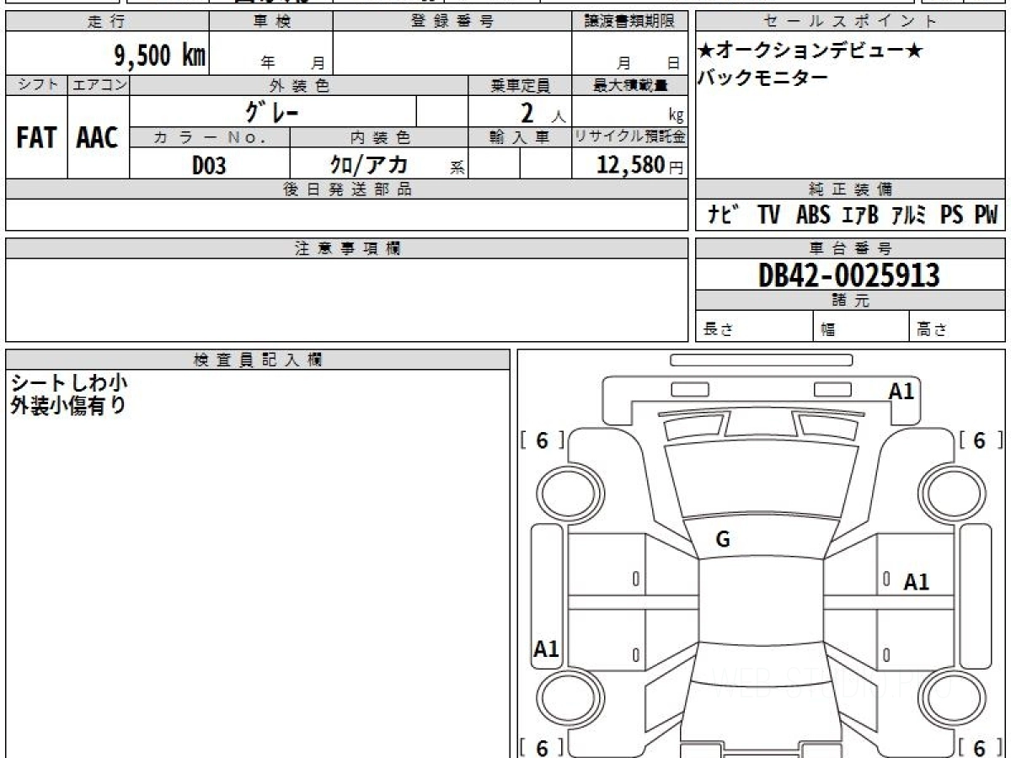Click the 12,580 recycle deposit value
1011x758 pixels.
pyautogui.click(x=631, y=165)
